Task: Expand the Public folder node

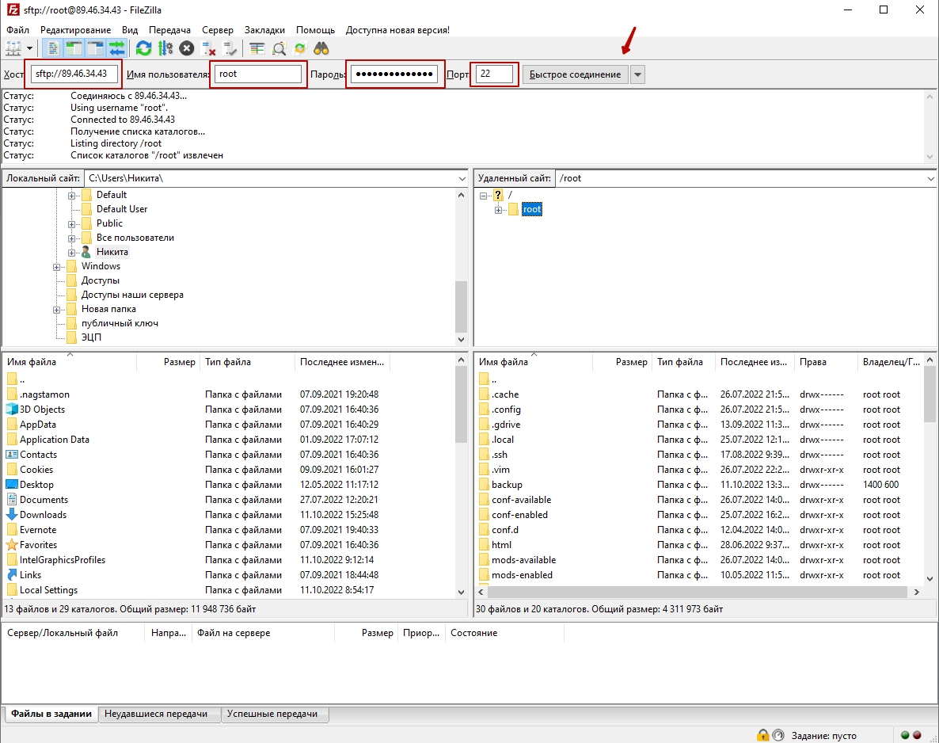Action: pyautogui.click(x=71, y=224)
